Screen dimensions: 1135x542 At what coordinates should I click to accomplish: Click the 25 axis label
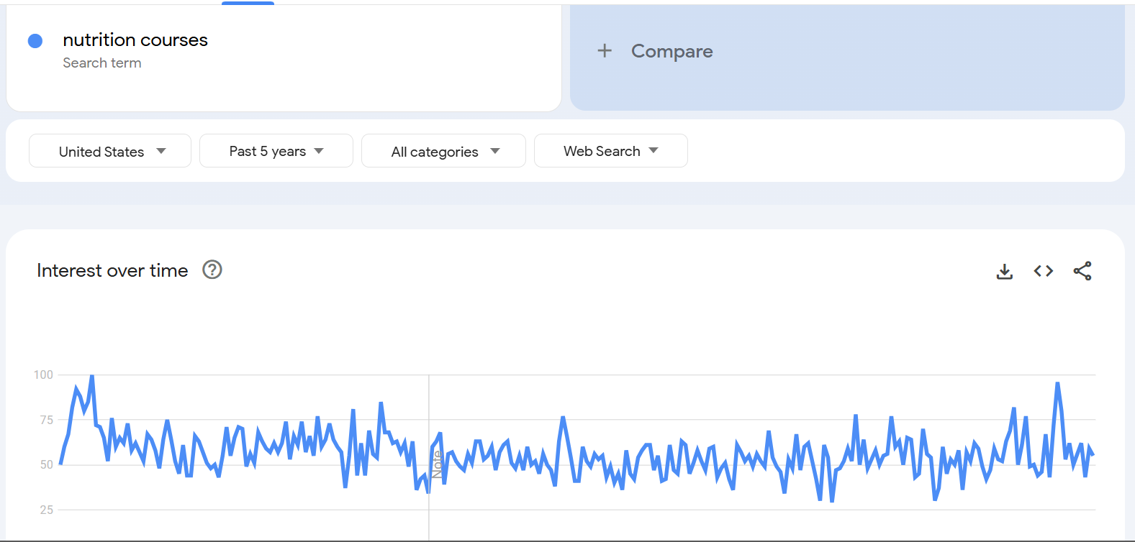pyautogui.click(x=46, y=510)
